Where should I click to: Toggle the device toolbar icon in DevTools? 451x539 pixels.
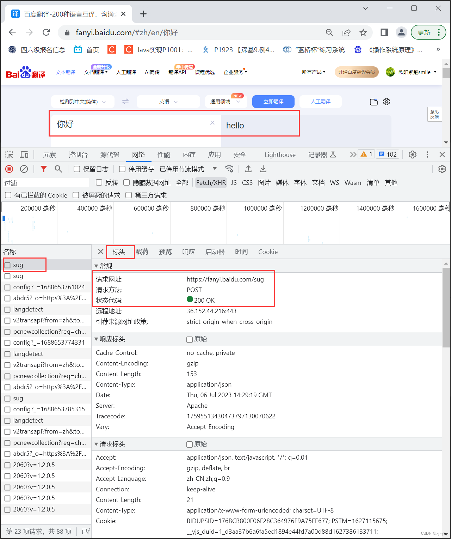(x=24, y=155)
